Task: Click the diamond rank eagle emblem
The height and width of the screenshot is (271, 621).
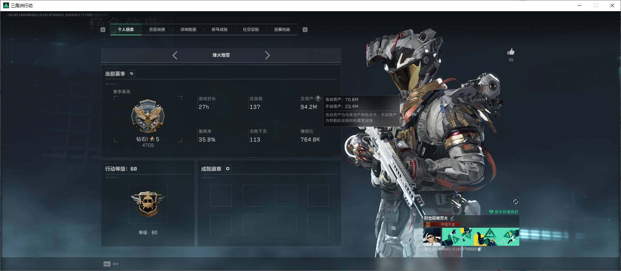Action: pos(147,116)
